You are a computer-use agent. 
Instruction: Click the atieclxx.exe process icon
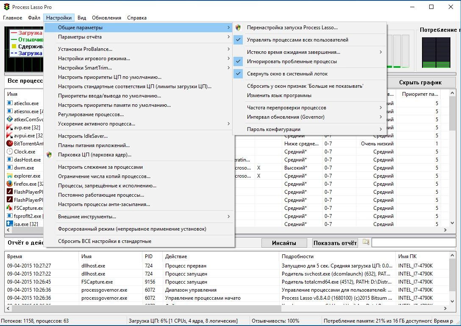click(x=10, y=103)
